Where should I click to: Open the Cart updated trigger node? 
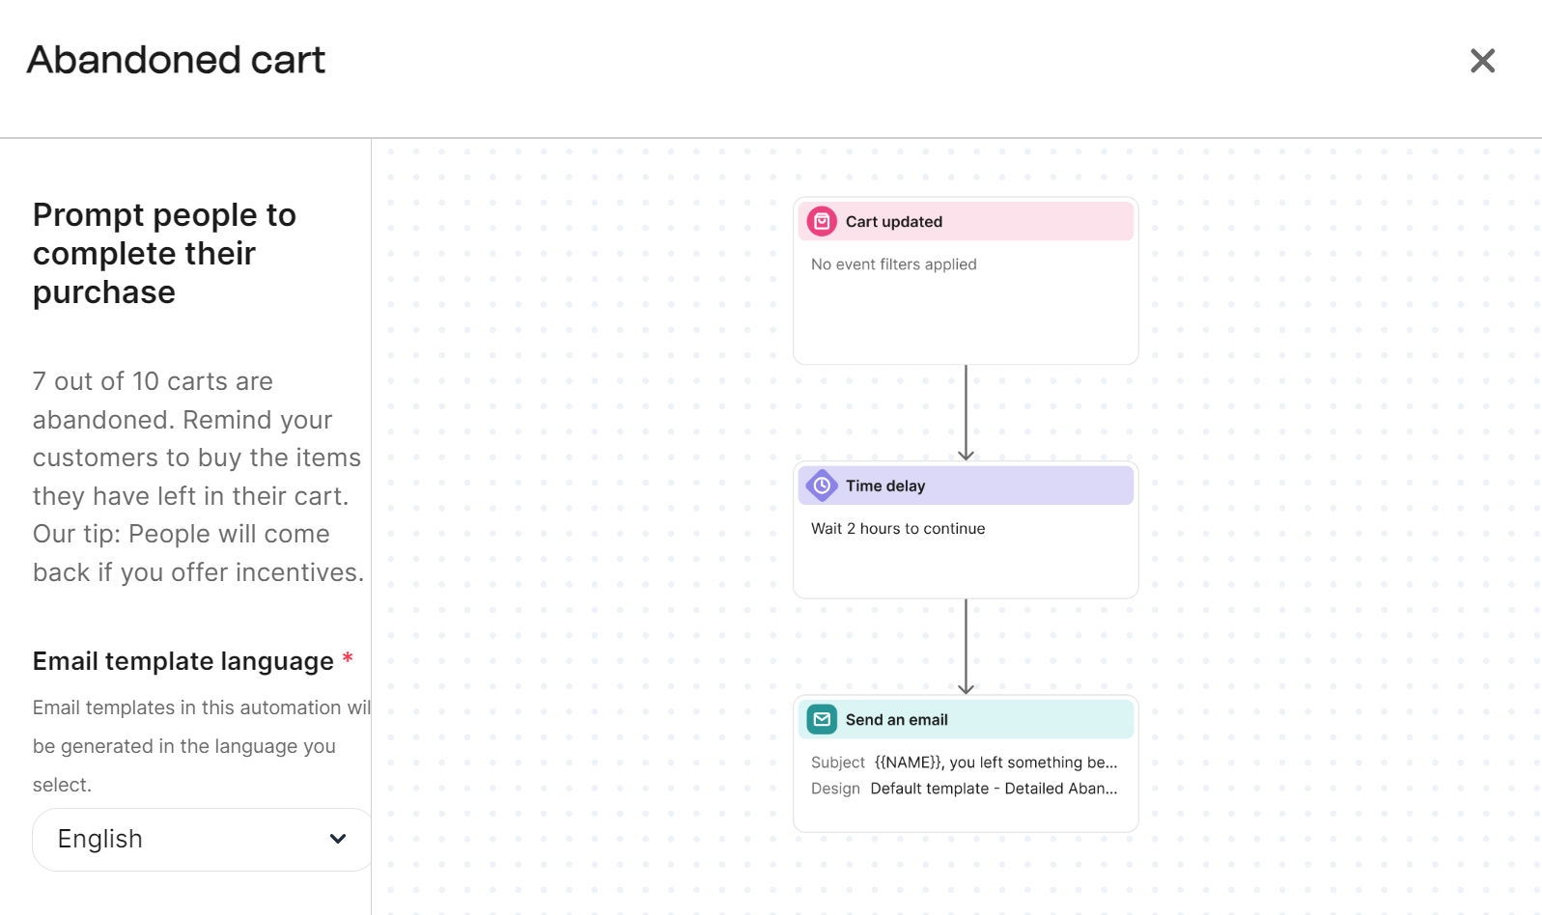tap(966, 280)
